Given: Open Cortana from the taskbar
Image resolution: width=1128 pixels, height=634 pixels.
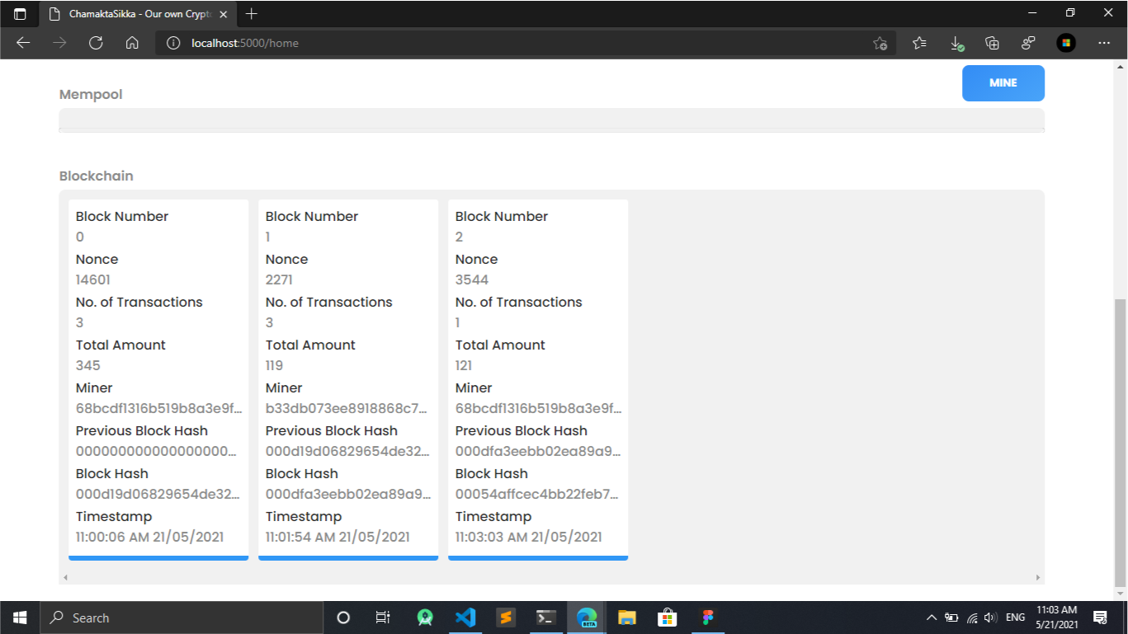Looking at the screenshot, I should 344,618.
